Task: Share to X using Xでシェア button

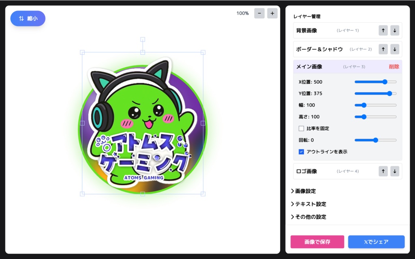Action: (x=377, y=242)
